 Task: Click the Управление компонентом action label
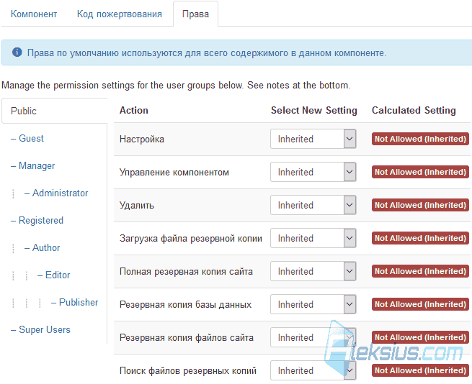point(174,172)
